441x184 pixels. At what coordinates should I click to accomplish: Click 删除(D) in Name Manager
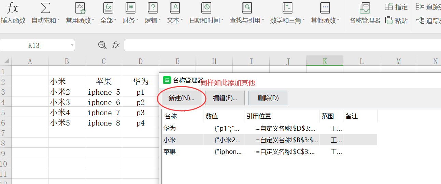click(x=268, y=98)
